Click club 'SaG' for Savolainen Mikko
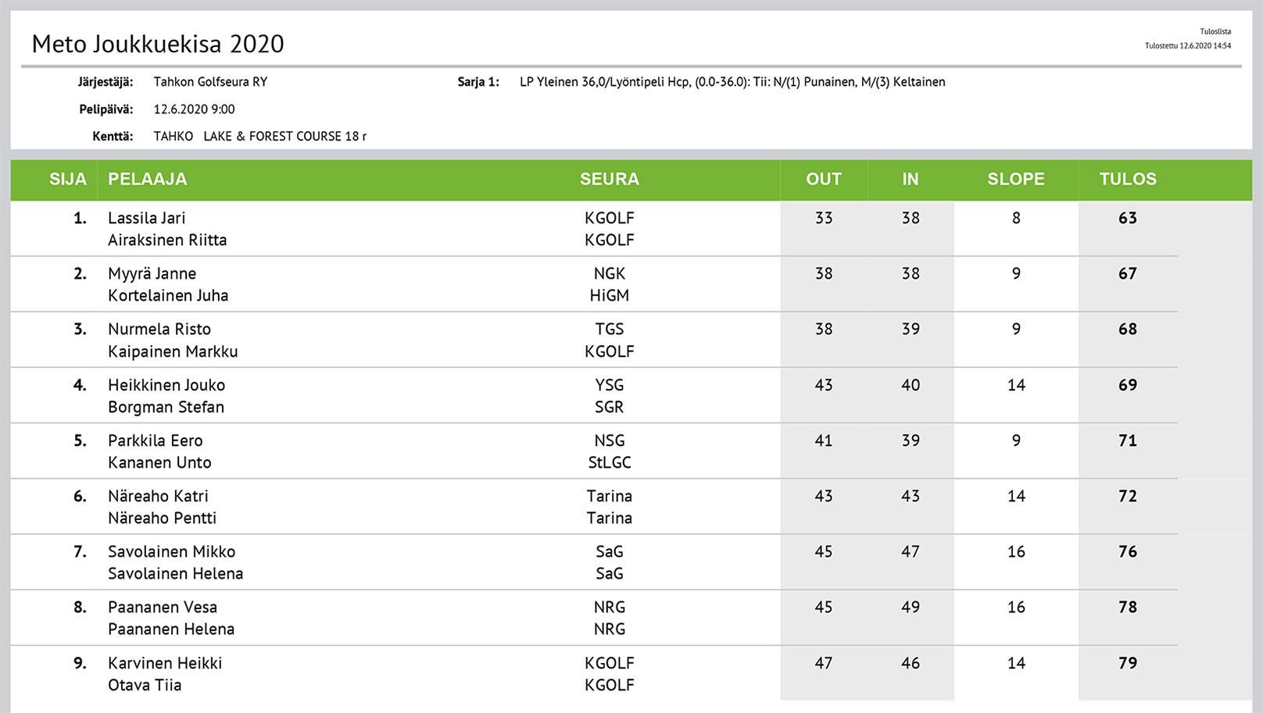 click(x=610, y=551)
